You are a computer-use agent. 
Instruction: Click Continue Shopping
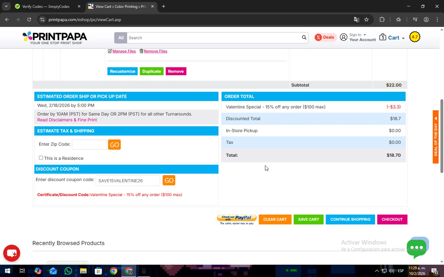pyautogui.click(x=350, y=219)
